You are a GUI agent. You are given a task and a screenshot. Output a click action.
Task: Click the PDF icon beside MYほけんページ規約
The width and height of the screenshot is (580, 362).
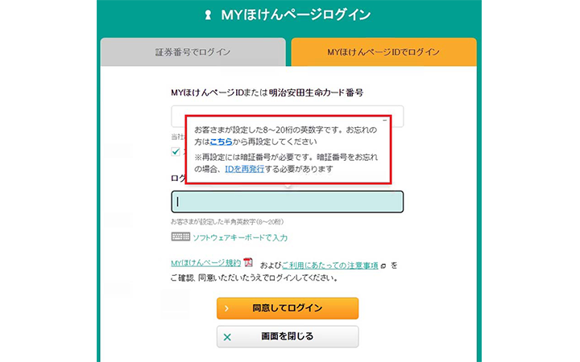(248, 263)
